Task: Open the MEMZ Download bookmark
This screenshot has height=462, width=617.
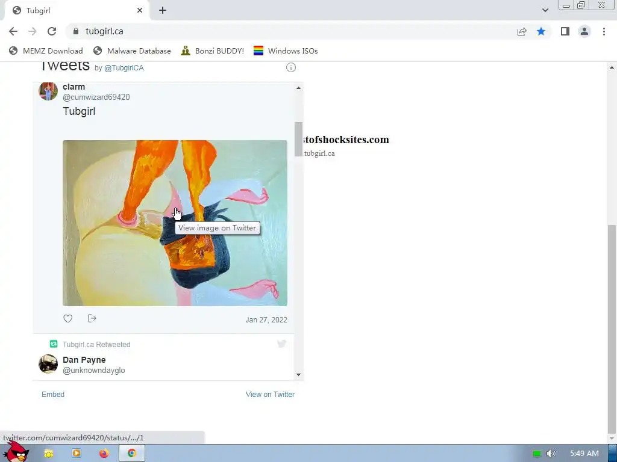Action: click(46, 51)
